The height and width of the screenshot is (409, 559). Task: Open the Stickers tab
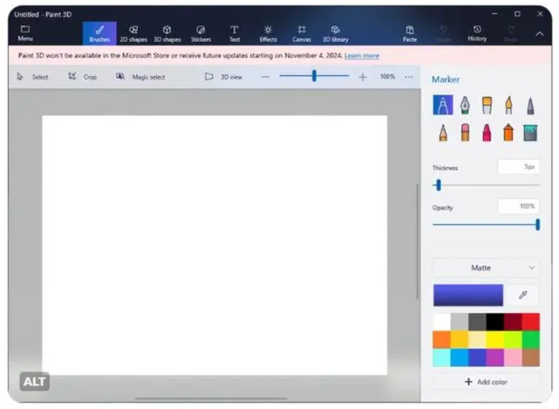201,34
